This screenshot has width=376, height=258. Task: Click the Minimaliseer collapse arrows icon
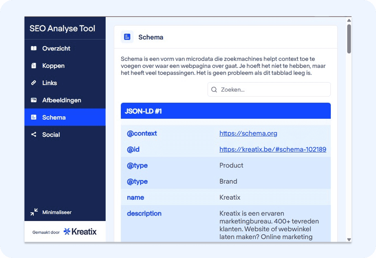34,212
